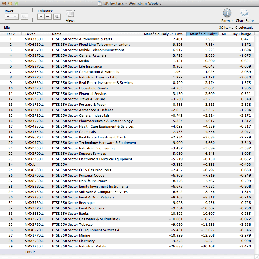
Task: Launch the Chart Suite
Action: pos(244,13)
